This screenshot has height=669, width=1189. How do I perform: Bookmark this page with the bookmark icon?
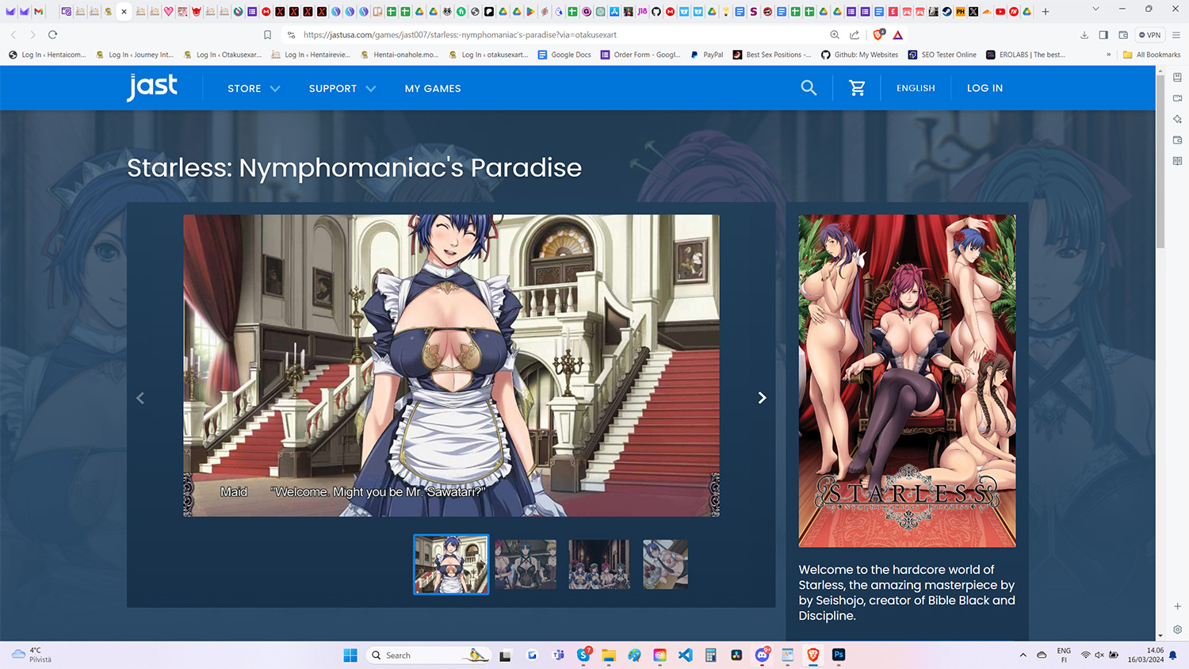pyautogui.click(x=268, y=35)
